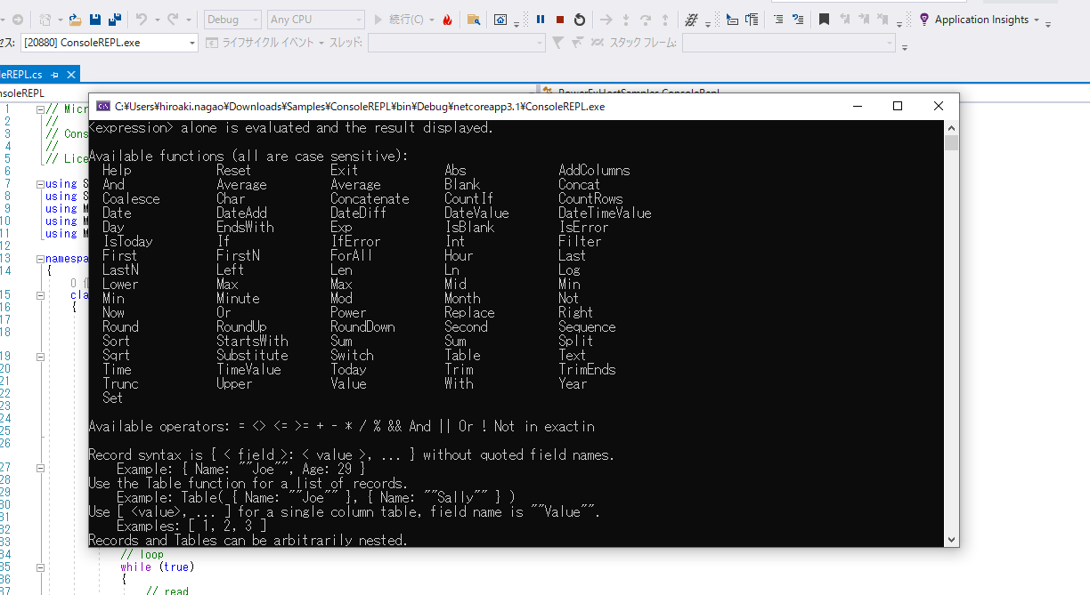Click the ライフサイクル イベント icon
Image resolution: width=1090 pixels, height=595 pixels.
point(212,42)
